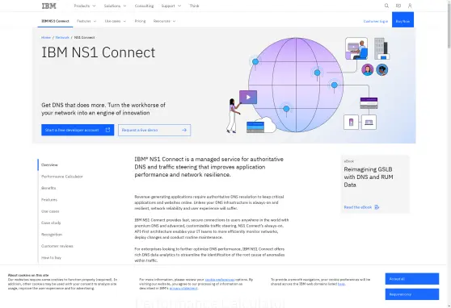Click Request a live demo button
This screenshot has height=308, width=451.
154,130
